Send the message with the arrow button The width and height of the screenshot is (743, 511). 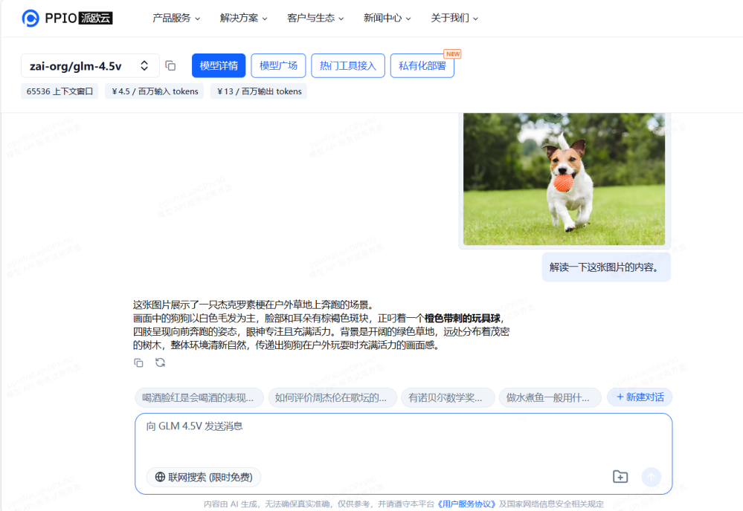(x=651, y=476)
